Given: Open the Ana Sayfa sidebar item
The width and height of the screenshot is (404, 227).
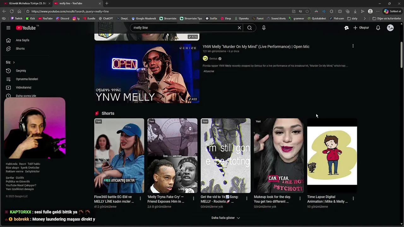Looking at the screenshot, I should pos(22,40).
